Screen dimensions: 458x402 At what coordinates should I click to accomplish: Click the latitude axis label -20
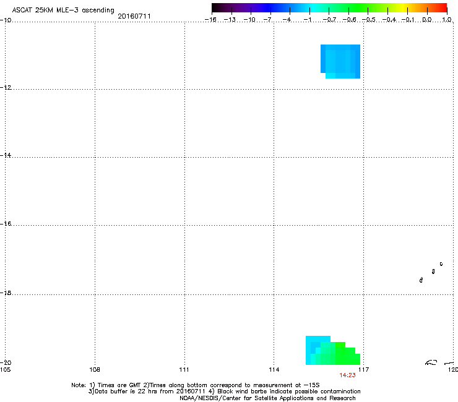[x=6, y=362]
